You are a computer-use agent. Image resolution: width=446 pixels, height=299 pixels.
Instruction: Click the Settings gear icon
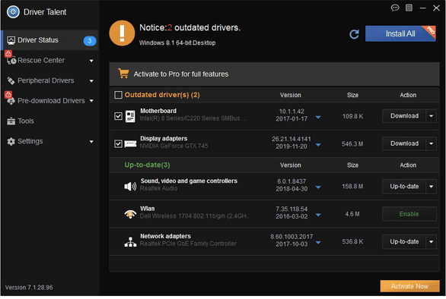pos(11,142)
